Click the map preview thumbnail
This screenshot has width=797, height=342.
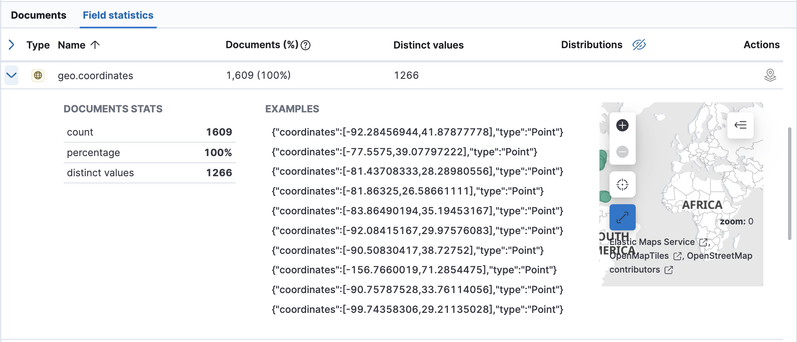(692, 168)
